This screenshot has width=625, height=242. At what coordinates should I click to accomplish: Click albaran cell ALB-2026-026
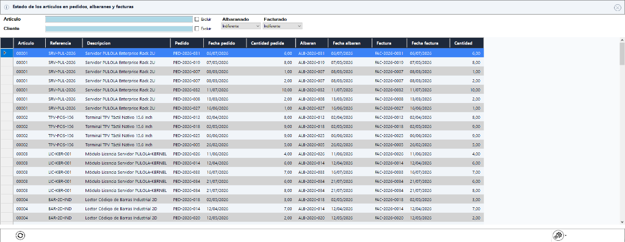pos(312,154)
